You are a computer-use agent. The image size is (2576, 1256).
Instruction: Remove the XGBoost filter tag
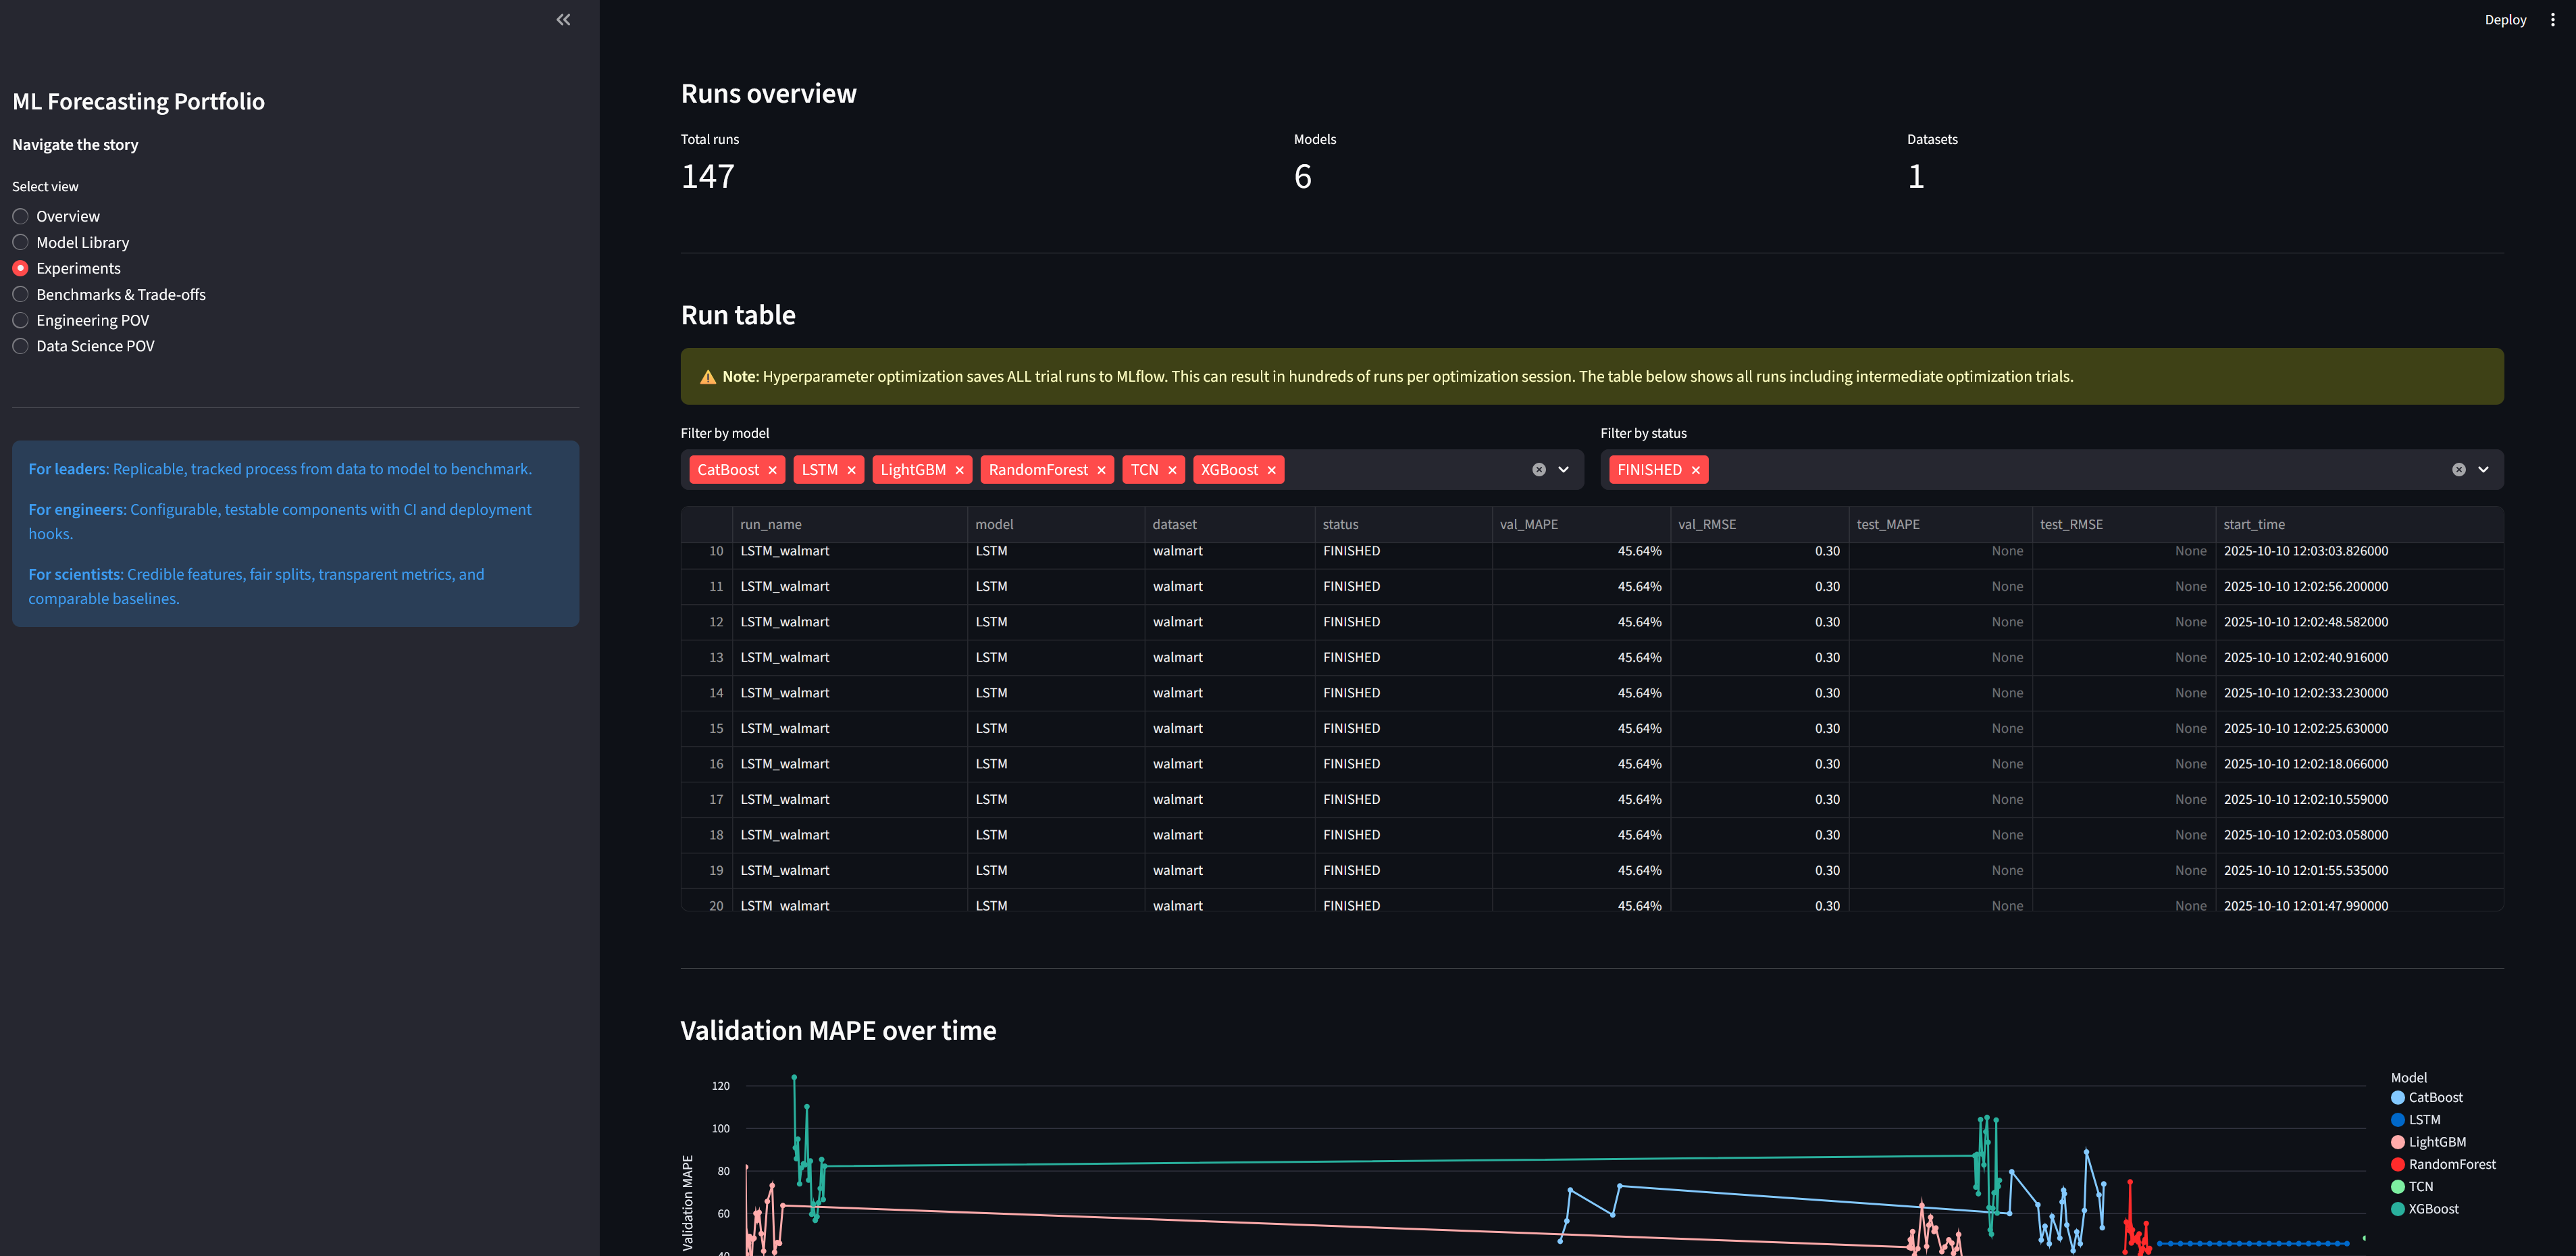1271,470
